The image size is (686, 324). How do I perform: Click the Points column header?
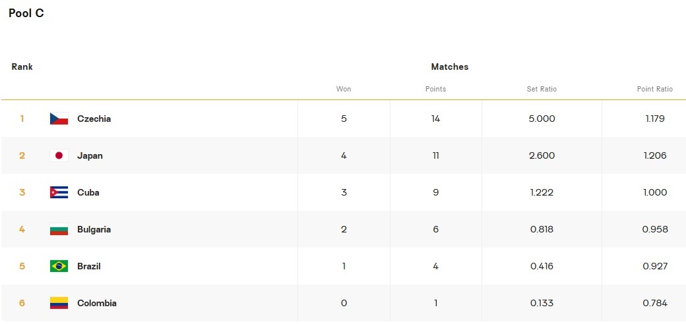pyautogui.click(x=435, y=89)
